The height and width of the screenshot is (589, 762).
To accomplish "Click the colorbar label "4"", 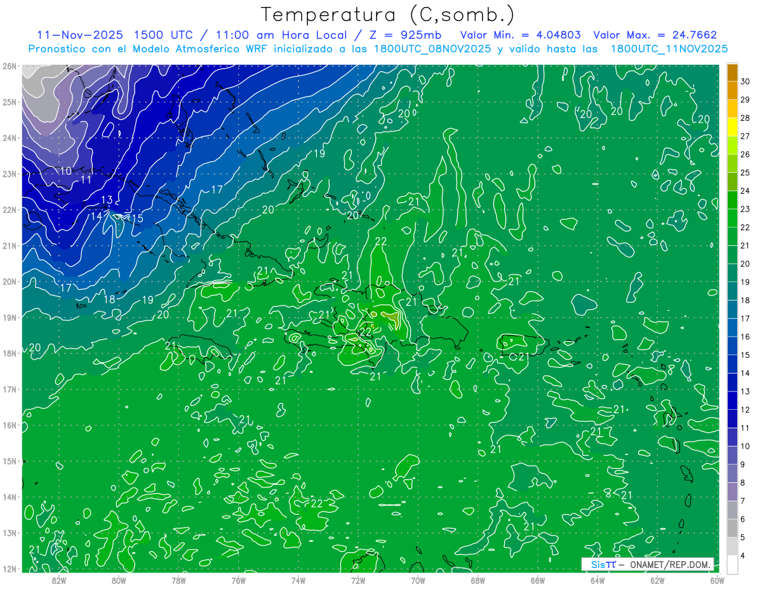I will pyautogui.click(x=743, y=556).
